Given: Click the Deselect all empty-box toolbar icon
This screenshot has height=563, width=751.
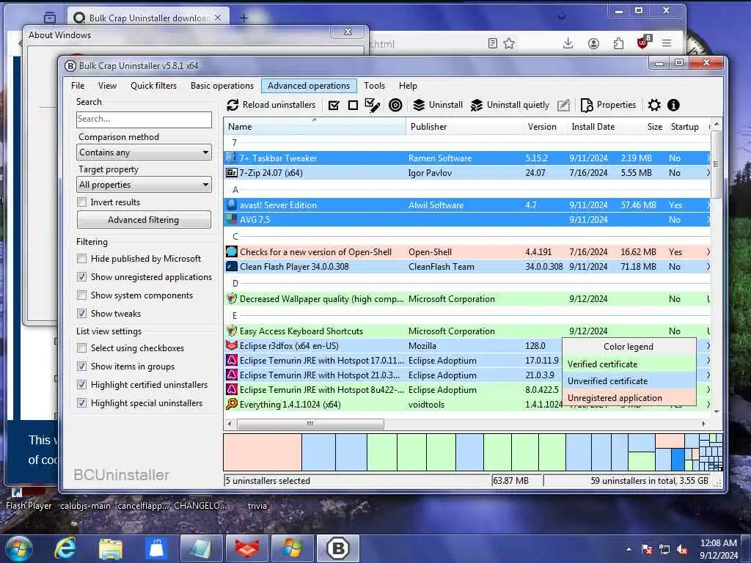Looking at the screenshot, I should [353, 105].
